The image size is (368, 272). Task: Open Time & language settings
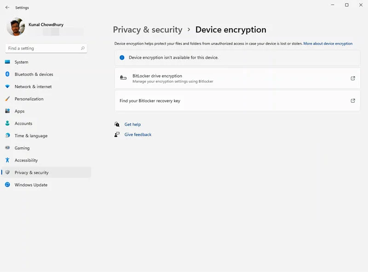pyautogui.click(x=31, y=136)
